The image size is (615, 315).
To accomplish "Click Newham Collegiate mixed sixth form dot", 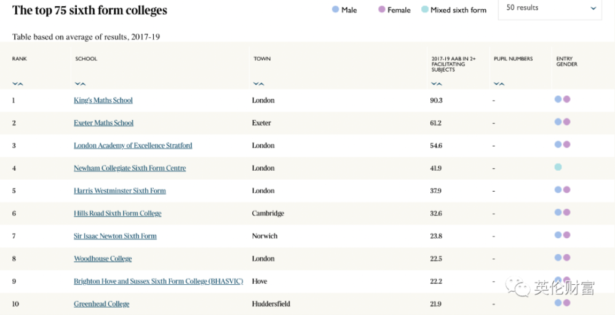I will 558,167.
